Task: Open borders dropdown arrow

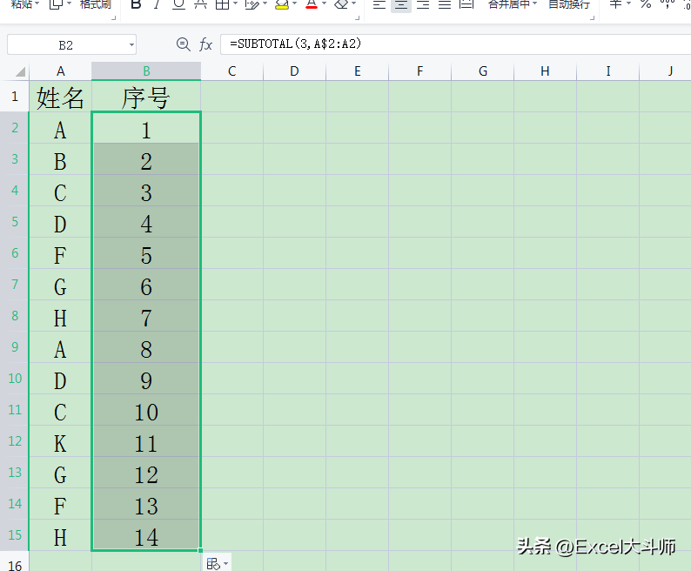Action: coord(235,4)
